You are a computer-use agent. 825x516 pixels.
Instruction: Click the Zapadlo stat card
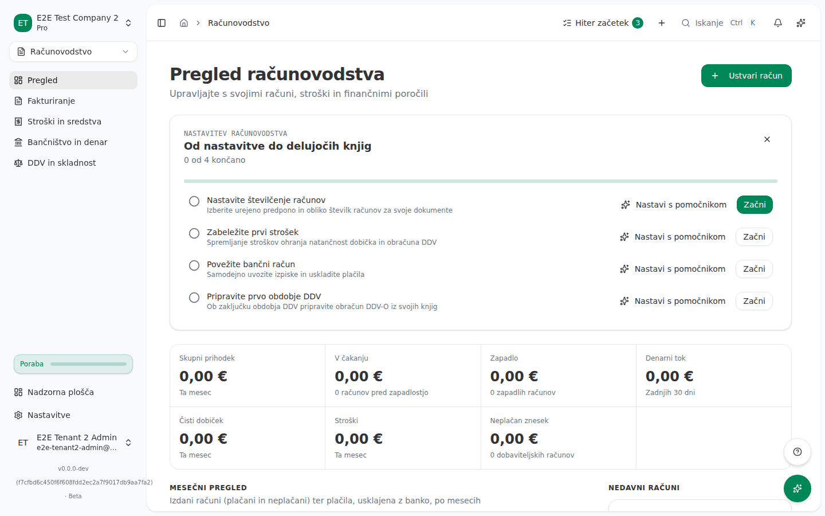point(559,376)
